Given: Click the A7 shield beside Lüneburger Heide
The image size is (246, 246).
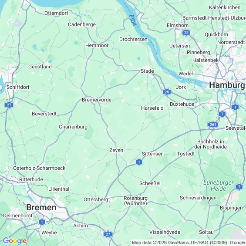Looking at the screenshot, I should [239, 187].
